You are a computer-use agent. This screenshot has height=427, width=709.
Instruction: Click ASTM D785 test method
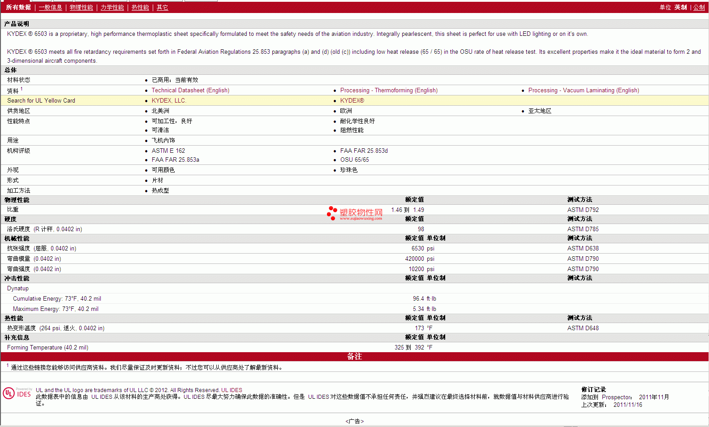tap(583, 229)
